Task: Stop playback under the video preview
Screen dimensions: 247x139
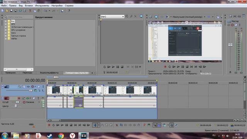Action: pyautogui.click(x=187, y=67)
